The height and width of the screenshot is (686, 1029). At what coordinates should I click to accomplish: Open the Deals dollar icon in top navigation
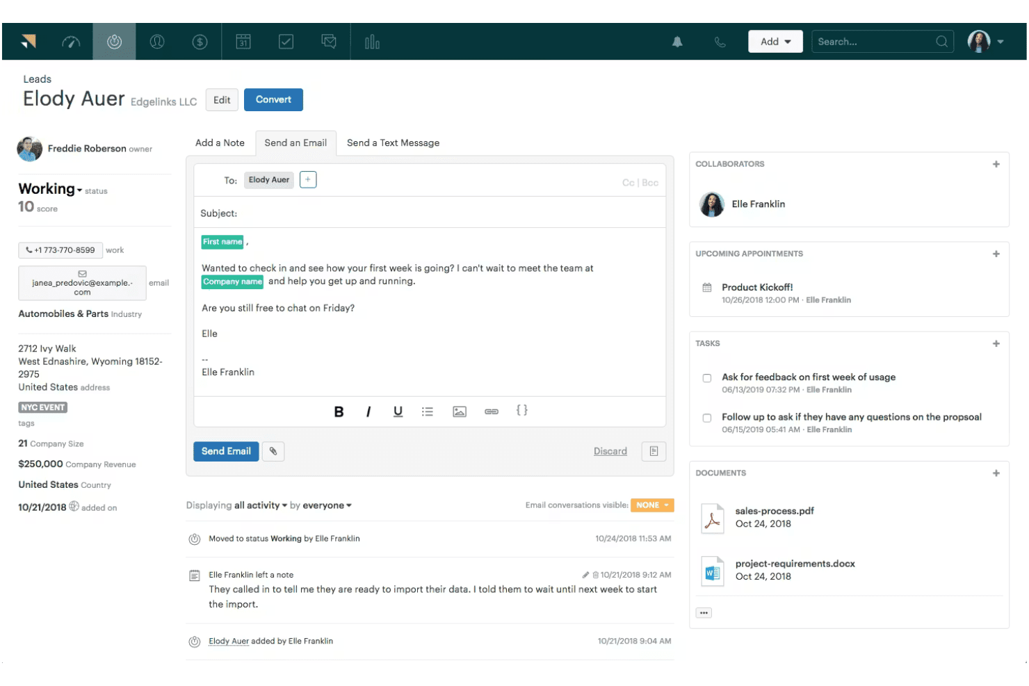click(x=200, y=42)
